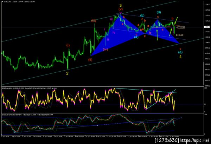Click the 1125.52 level on the price axis

pyautogui.click(x=207, y=15)
